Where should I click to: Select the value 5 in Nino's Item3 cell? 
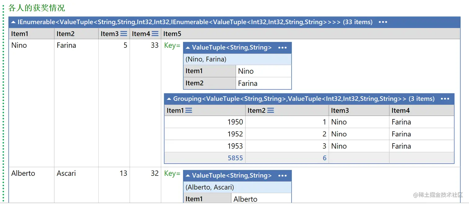coord(125,45)
